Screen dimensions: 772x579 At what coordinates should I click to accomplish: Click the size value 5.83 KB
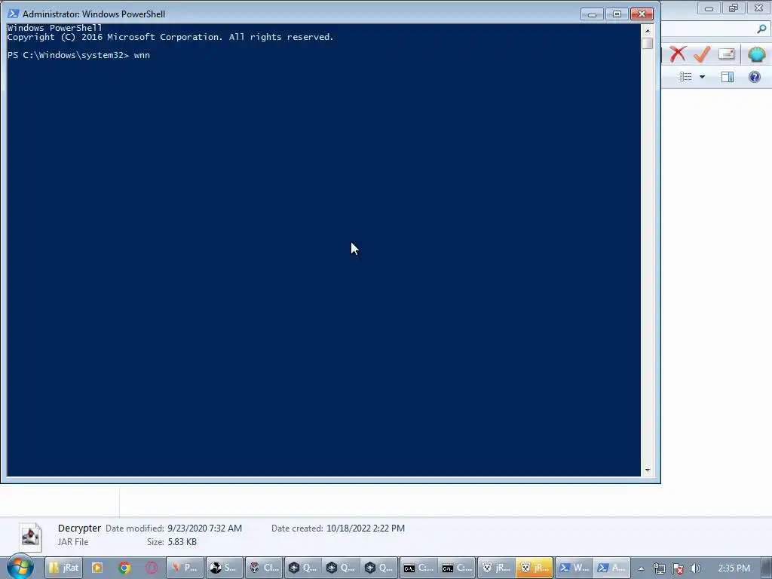pos(182,542)
